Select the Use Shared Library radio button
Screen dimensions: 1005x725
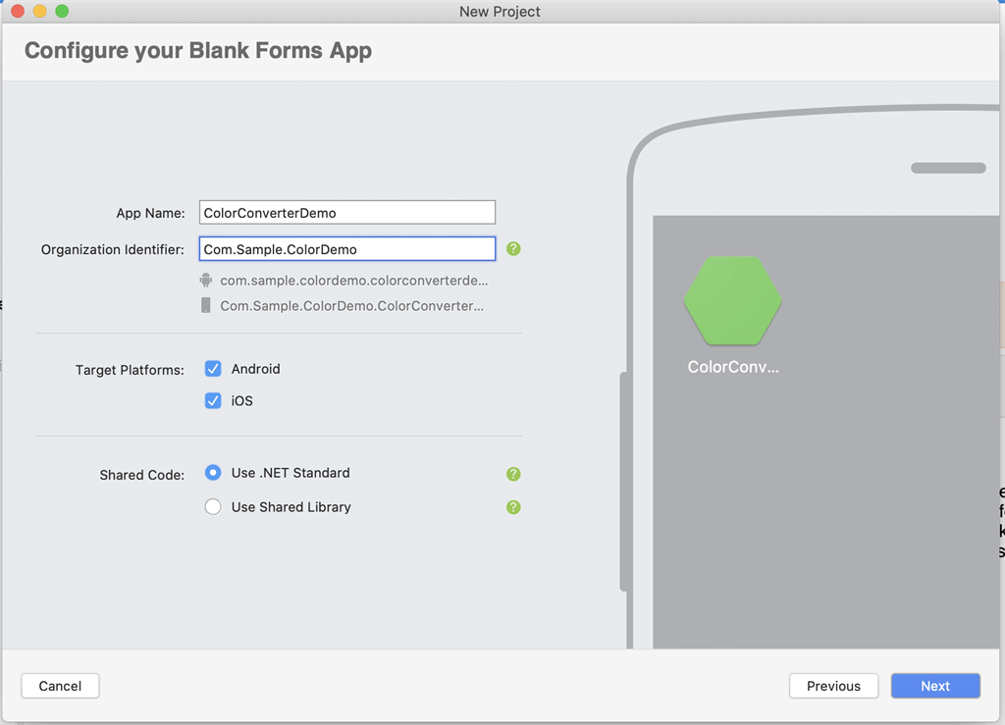213,506
